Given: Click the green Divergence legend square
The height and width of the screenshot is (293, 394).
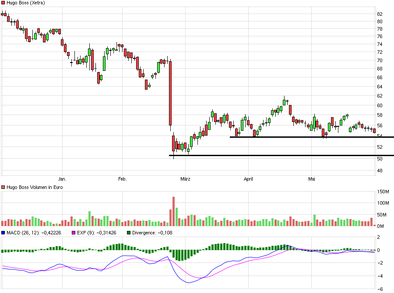Looking at the screenshot, I should pyautogui.click(x=128, y=233).
